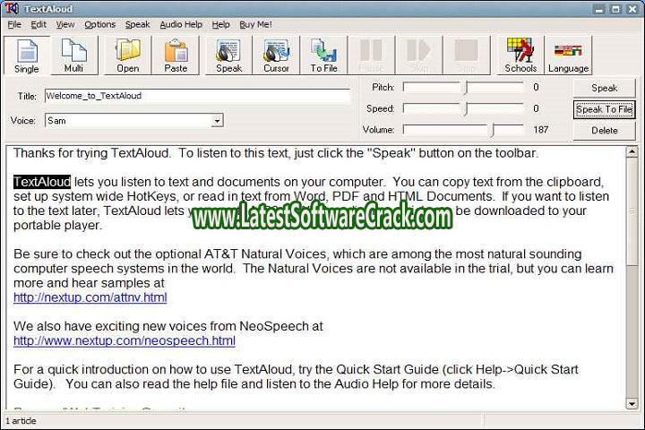Click the Volume slider handle
Screen dimensions: 645x430
click(x=492, y=130)
